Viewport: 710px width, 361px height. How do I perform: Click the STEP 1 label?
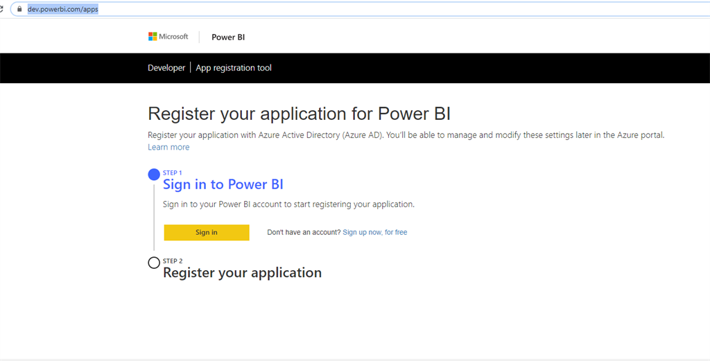tap(172, 173)
